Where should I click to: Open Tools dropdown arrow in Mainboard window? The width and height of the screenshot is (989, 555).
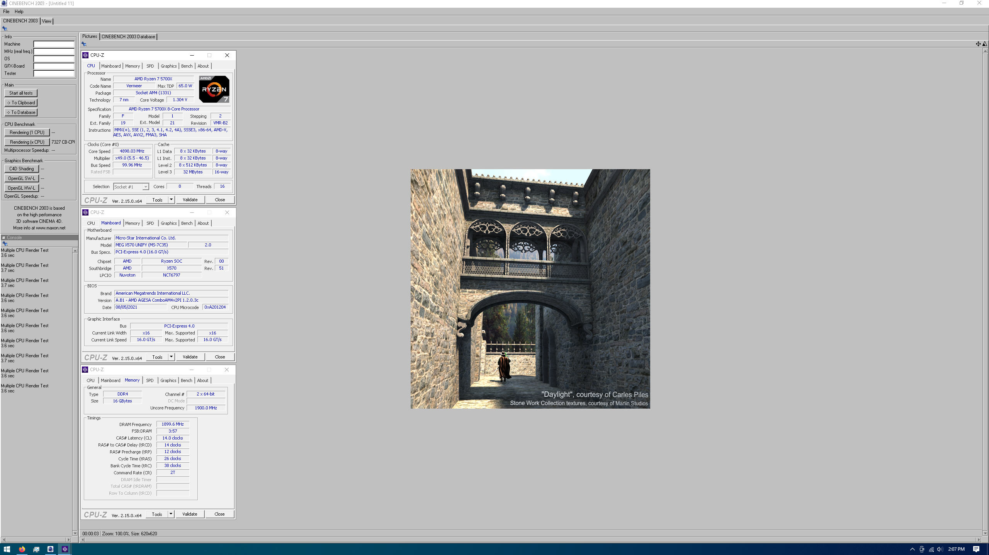[x=171, y=357]
